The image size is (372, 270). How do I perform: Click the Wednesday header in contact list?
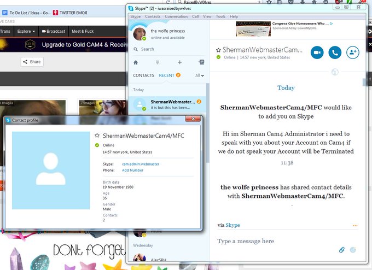[x=143, y=245]
